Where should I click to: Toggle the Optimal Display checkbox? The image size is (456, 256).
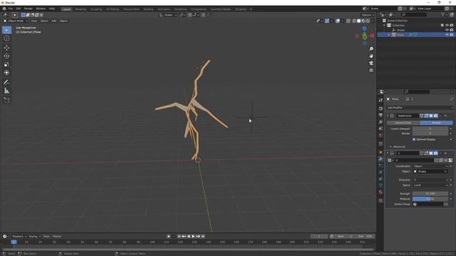click(414, 139)
